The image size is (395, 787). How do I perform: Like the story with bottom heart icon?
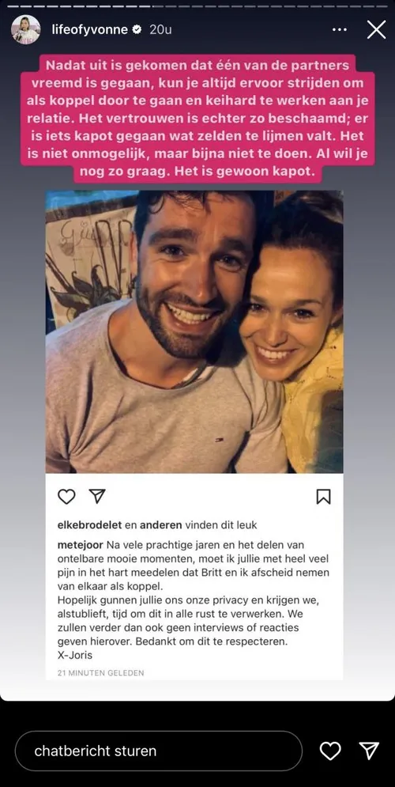coord(330,751)
